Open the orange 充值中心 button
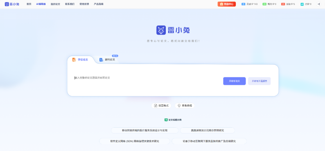The width and height of the screenshot is (325, 151). 226,4
